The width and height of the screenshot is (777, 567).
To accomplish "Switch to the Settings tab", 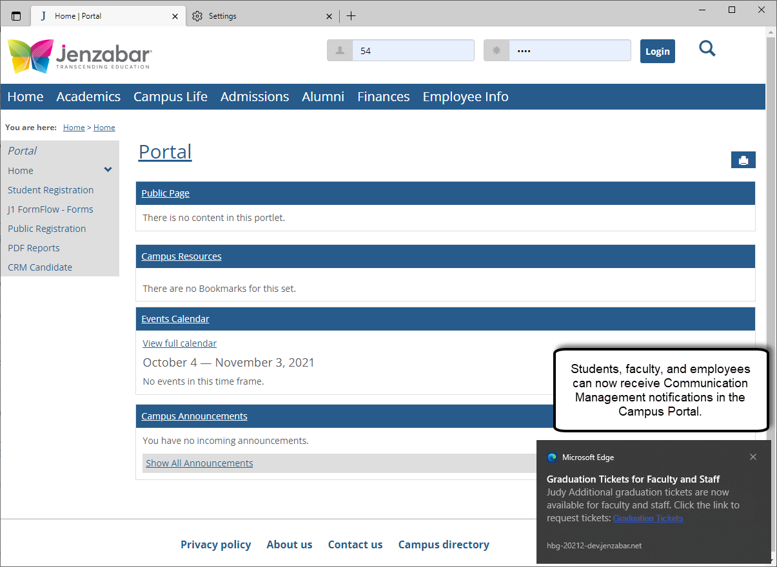I will (263, 16).
